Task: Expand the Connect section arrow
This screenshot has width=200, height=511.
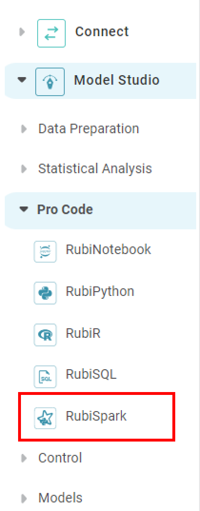Action: [22, 32]
